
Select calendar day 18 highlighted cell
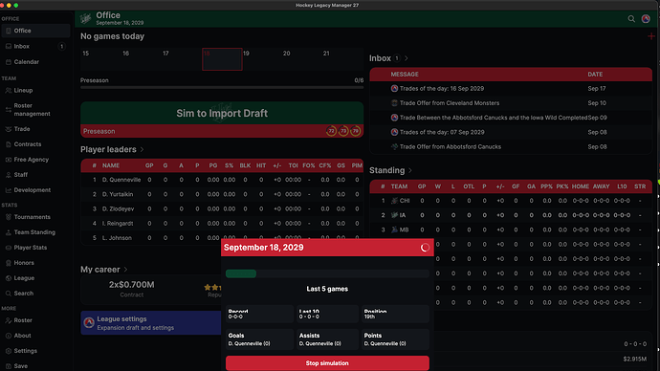pos(222,59)
